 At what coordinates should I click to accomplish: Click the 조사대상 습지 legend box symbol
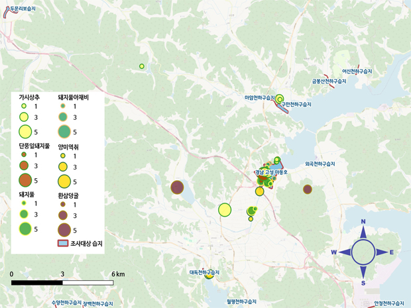62,244
